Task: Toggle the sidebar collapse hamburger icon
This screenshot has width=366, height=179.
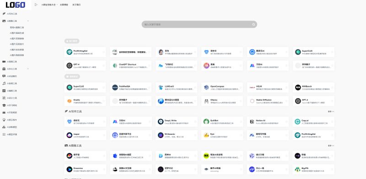Action: [x=36, y=5]
